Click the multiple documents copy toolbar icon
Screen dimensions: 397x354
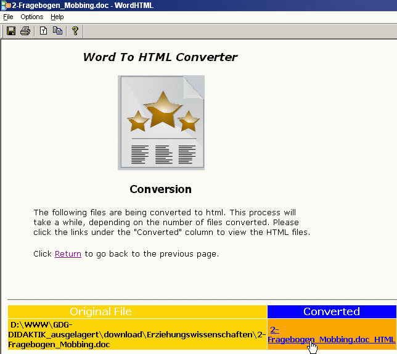pyautogui.click(x=57, y=31)
